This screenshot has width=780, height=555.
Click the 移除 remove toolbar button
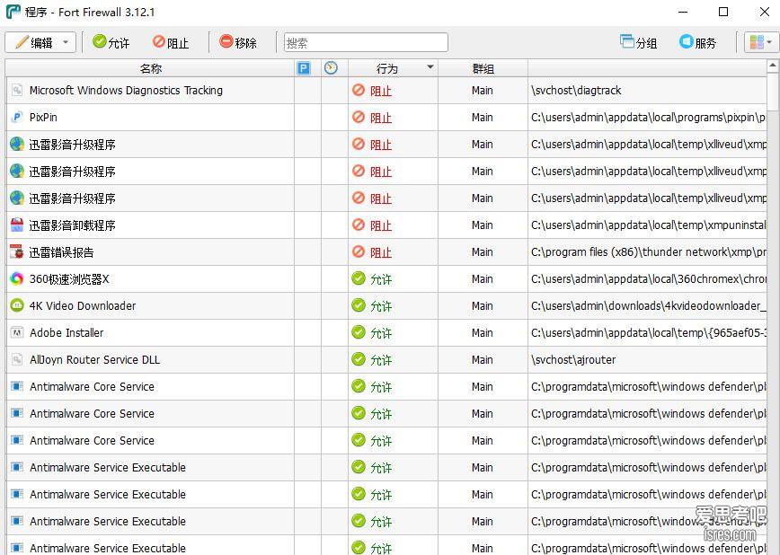pos(238,43)
